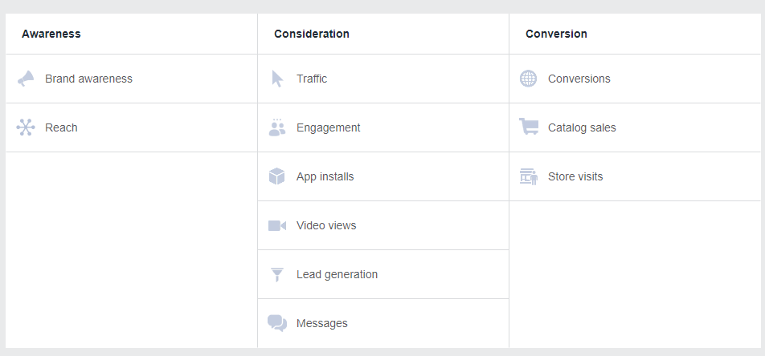Click the Brand awareness megaphone icon
The image size is (765, 356).
click(26, 79)
